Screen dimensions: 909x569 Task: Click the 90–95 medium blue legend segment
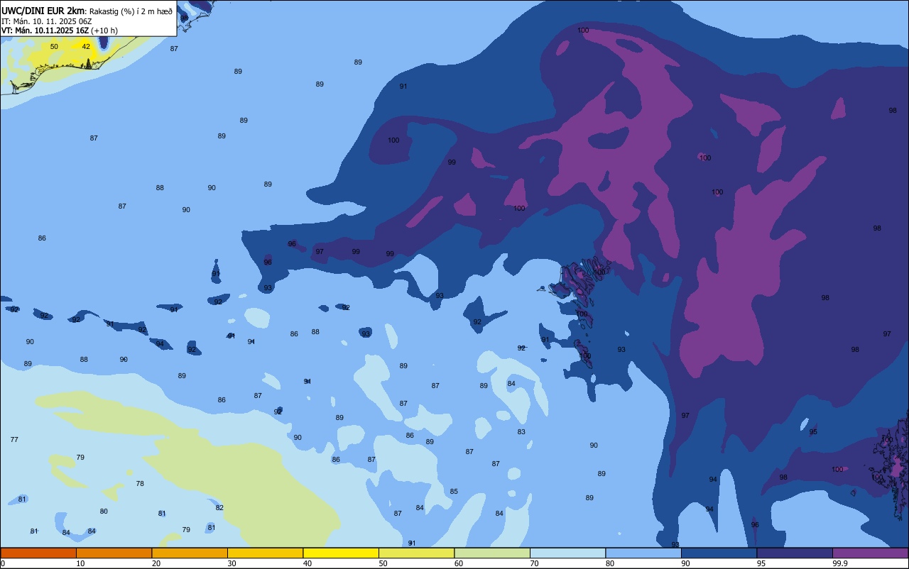(x=719, y=553)
